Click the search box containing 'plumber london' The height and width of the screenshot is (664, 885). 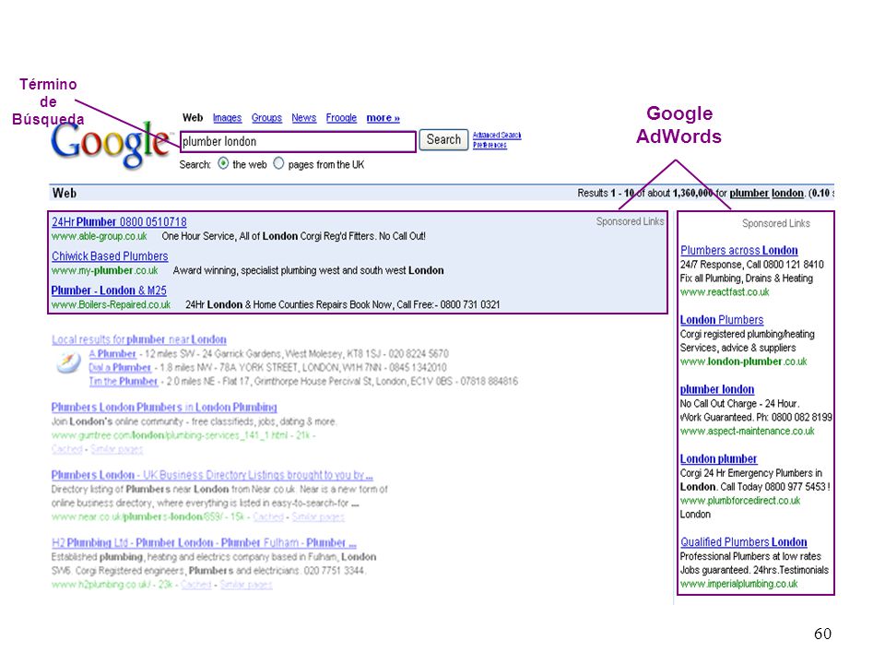click(x=298, y=141)
